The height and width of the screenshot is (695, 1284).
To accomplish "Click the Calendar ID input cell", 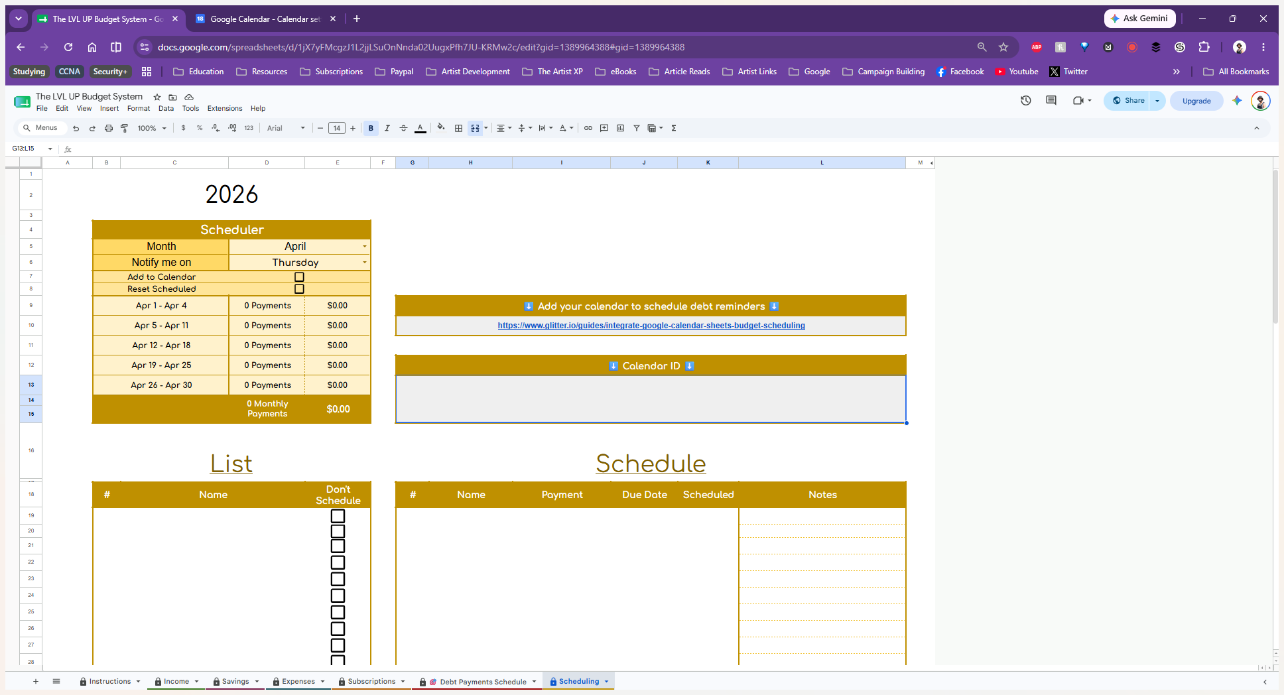I will [651, 399].
